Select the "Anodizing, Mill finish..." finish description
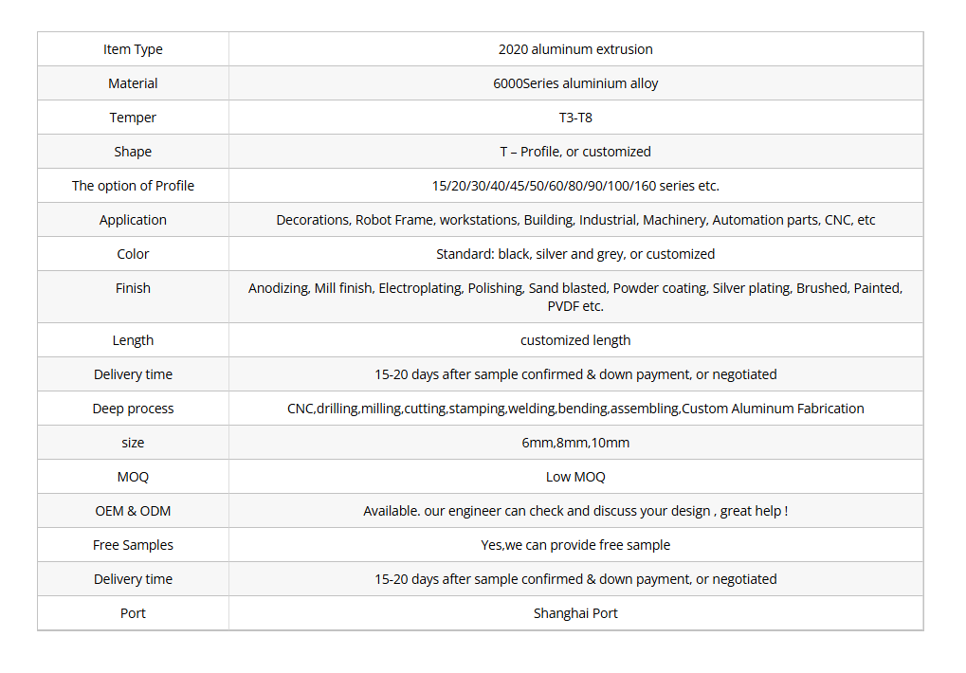Screen dimensions: 966x673 [x=575, y=297]
